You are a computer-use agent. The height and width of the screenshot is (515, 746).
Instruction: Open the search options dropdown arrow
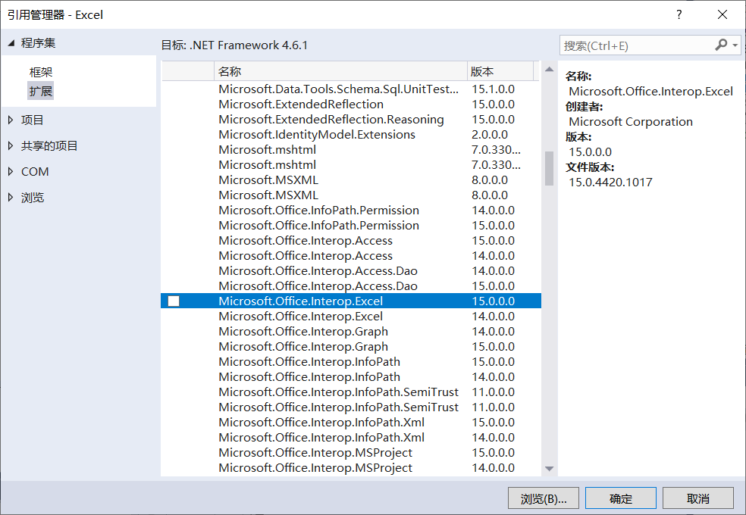[735, 45]
